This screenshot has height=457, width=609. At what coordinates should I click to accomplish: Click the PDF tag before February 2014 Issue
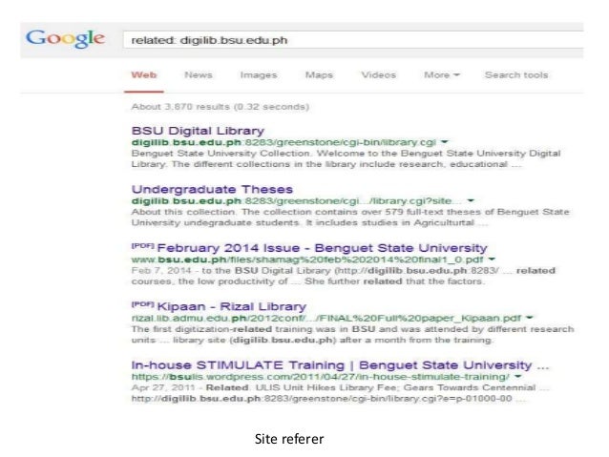[143, 246]
